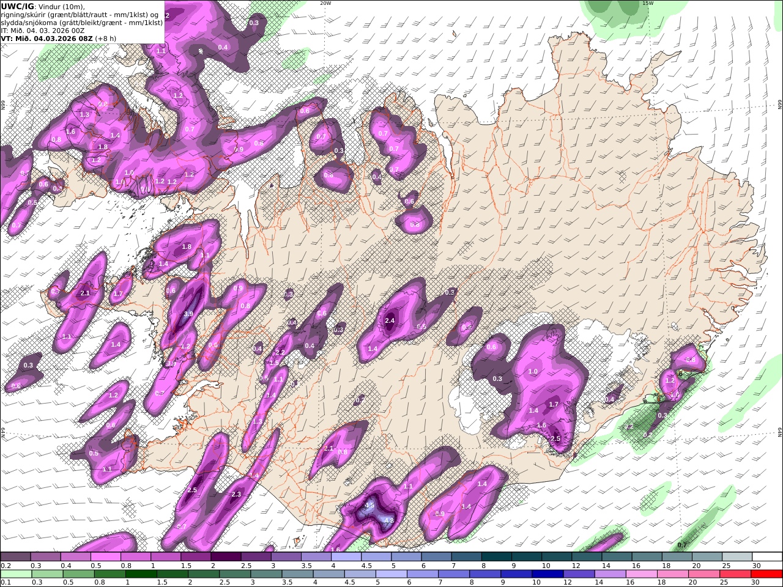Viewport: 783px width, 587px height.
Task: Click the white swatch at the end of the upper legend
Action: 768,557
